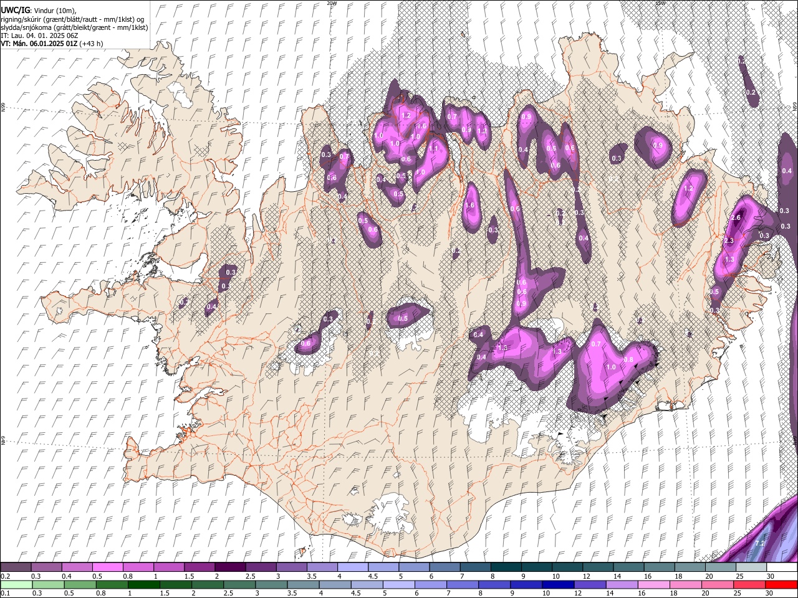
Task: Select the 'slydda/snjókoma' description line
Action: click(x=74, y=27)
